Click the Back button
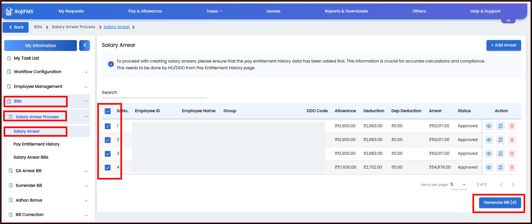The image size is (532, 224). tap(16, 27)
